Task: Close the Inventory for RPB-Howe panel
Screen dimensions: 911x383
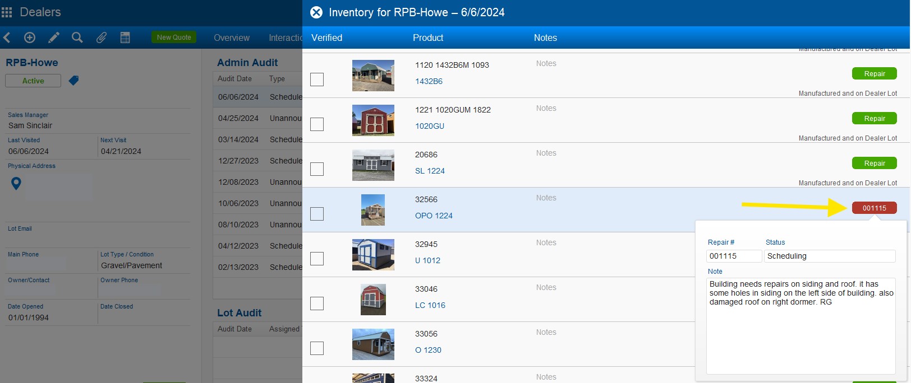Action: pyautogui.click(x=316, y=12)
